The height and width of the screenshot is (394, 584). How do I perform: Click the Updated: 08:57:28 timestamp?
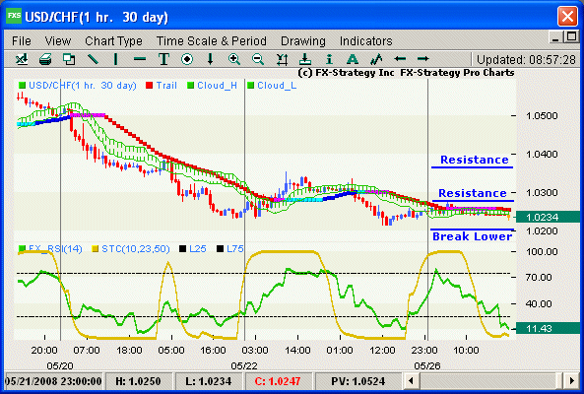(x=526, y=59)
